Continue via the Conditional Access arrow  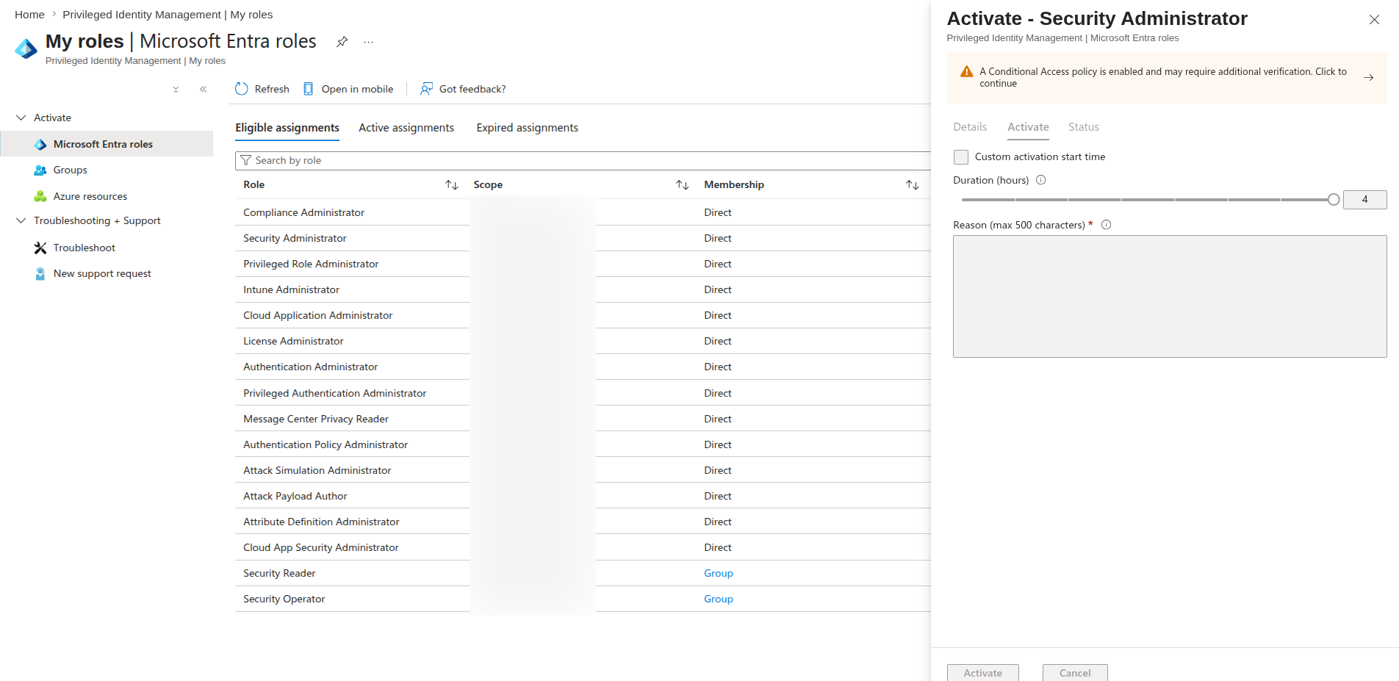point(1368,77)
